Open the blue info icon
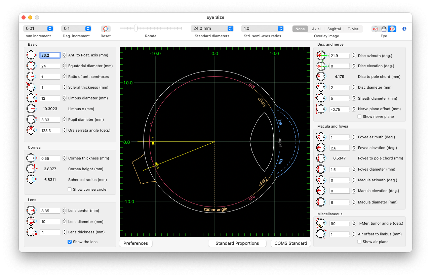The height and width of the screenshot is (277, 431). (x=404, y=29)
